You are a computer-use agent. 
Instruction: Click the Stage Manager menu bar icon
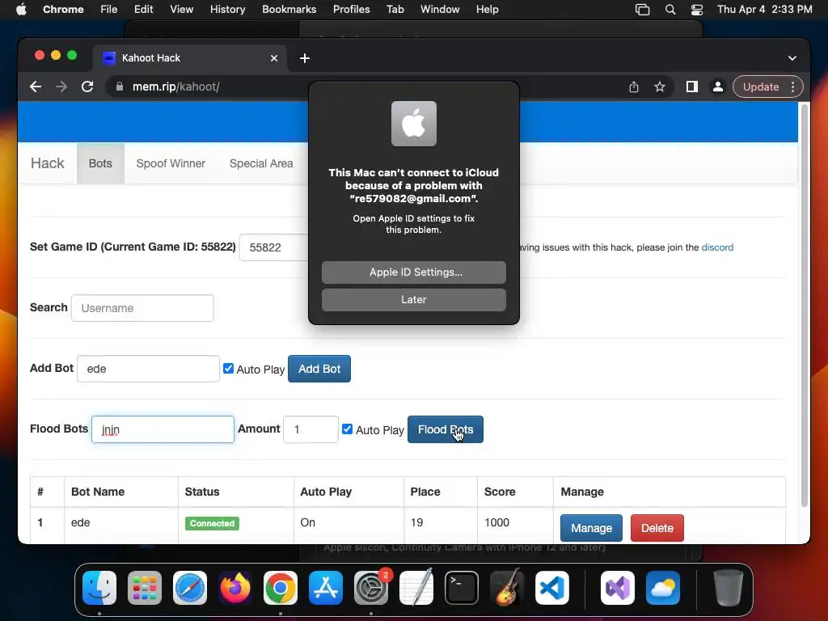tap(642, 10)
